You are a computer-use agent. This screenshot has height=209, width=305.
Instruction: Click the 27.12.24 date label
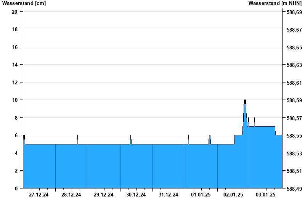click(39, 195)
